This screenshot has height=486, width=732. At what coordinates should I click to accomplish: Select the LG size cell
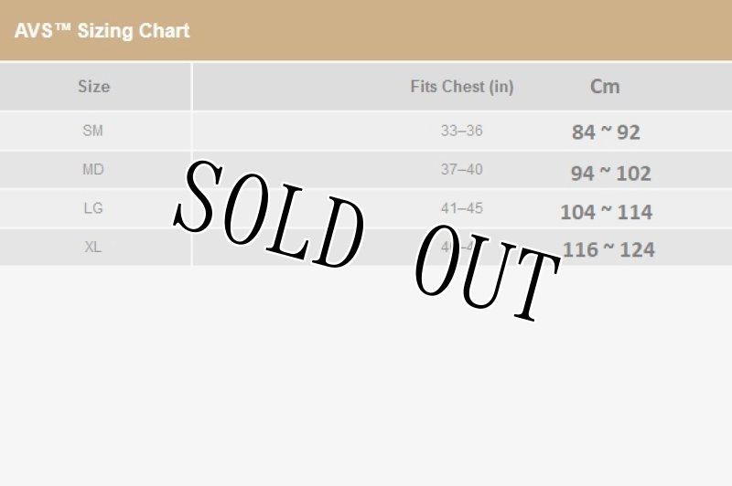tap(92, 208)
